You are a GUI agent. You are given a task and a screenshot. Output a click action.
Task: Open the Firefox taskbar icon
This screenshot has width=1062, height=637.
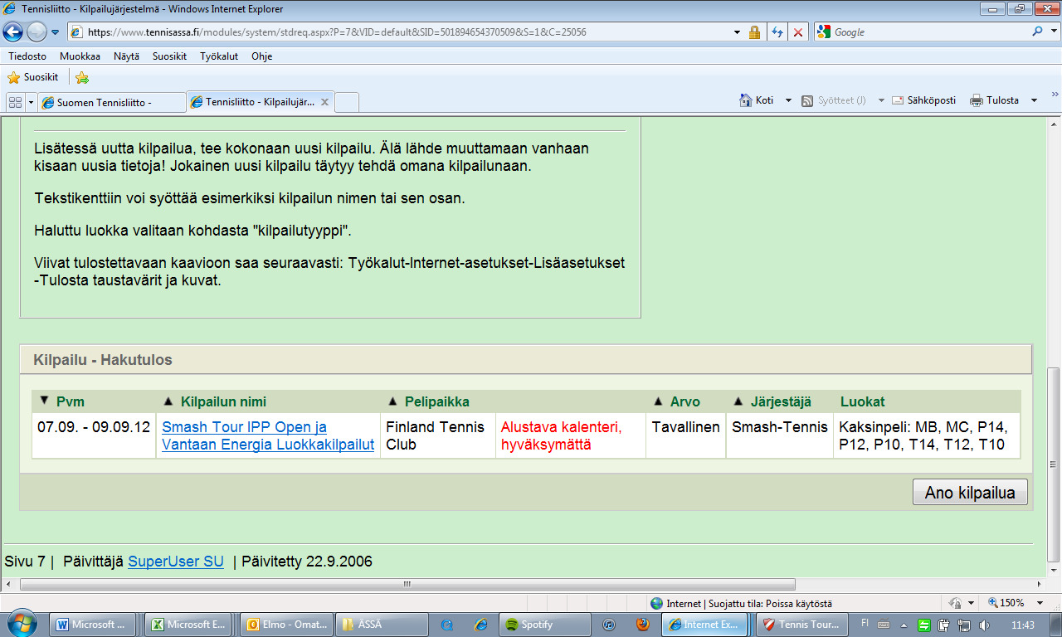point(643,625)
